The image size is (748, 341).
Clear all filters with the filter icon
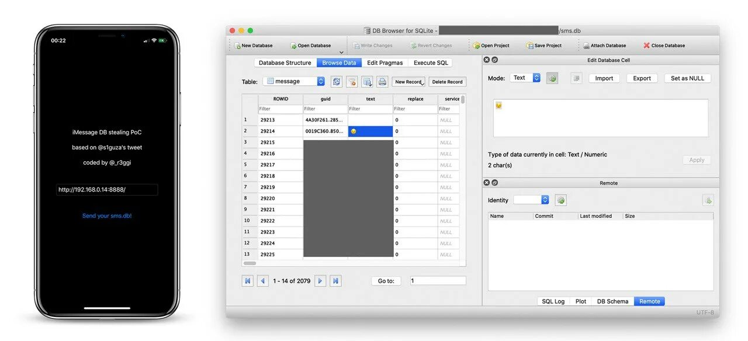(352, 82)
